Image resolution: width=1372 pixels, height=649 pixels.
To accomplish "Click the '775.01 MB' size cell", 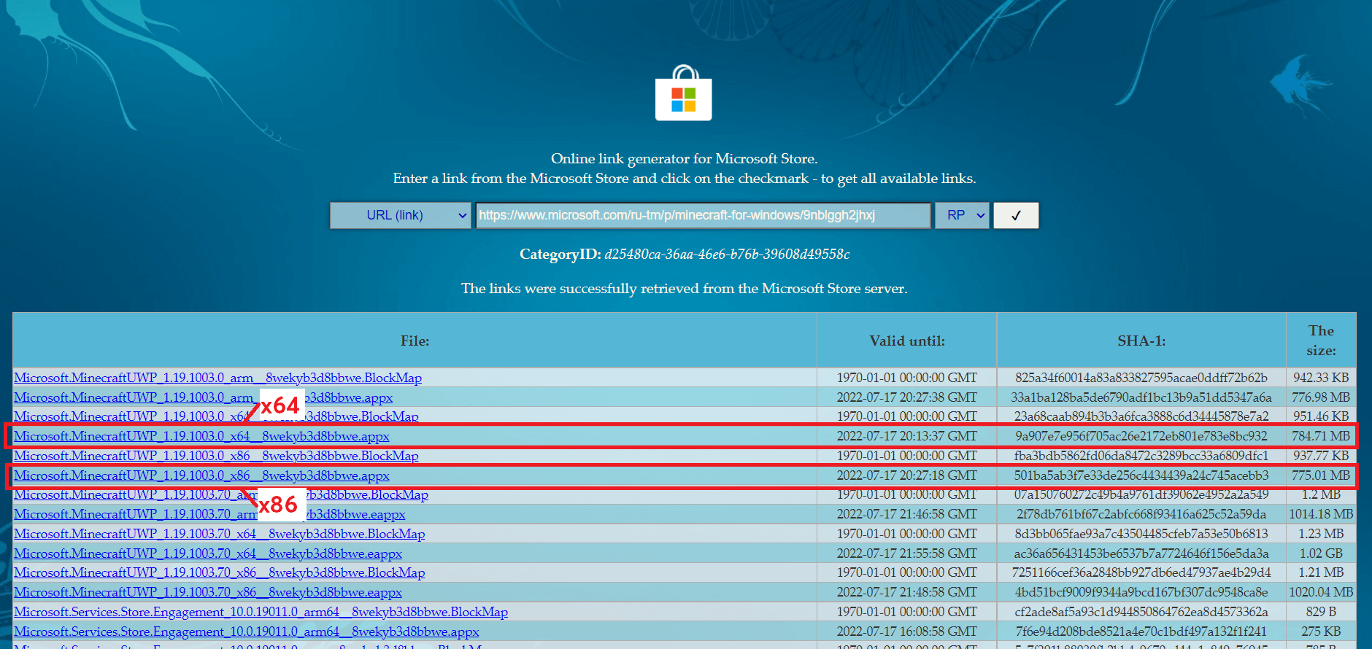I will click(1321, 475).
